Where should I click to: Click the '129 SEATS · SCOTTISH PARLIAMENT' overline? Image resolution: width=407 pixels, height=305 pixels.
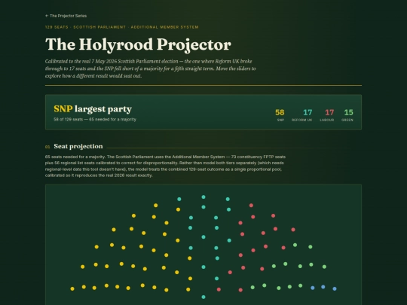[122, 27]
